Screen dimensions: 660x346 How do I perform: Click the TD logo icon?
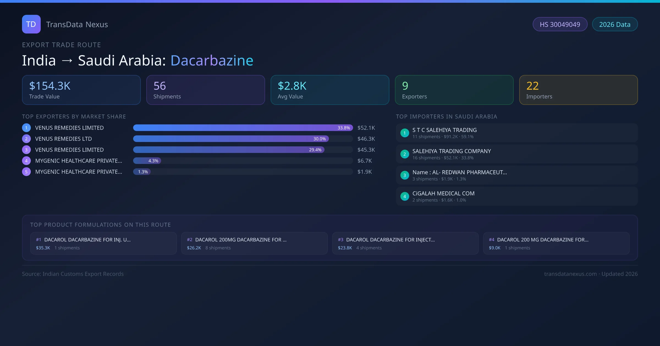pyautogui.click(x=31, y=24)
